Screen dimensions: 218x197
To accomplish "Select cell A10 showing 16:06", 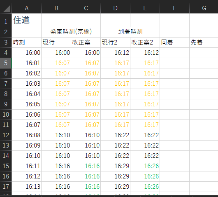I will [x=27, y=115].
